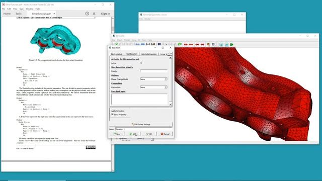322x181 pixels.
Task: Click the Acrobat document scroll up arrow
Action: tap(113, 18)
